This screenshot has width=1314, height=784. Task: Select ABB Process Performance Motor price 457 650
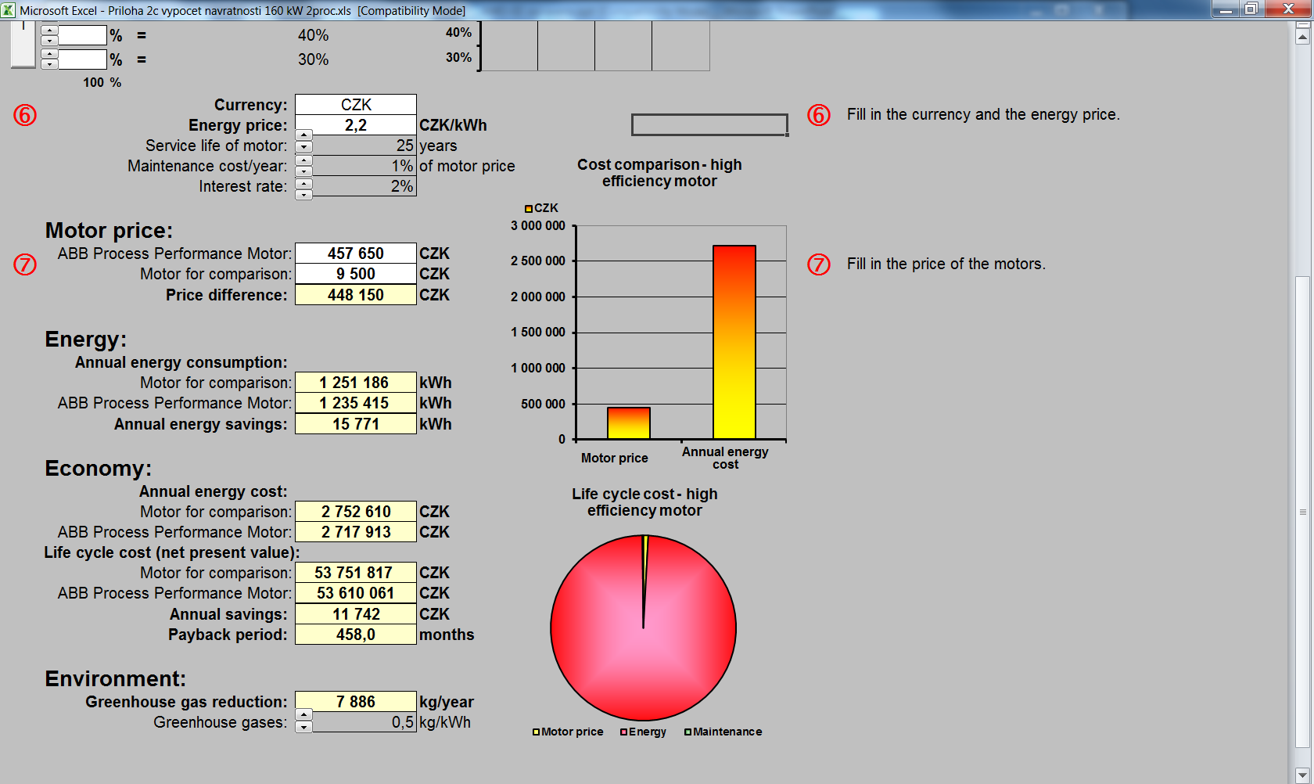(x=356, y=254)
